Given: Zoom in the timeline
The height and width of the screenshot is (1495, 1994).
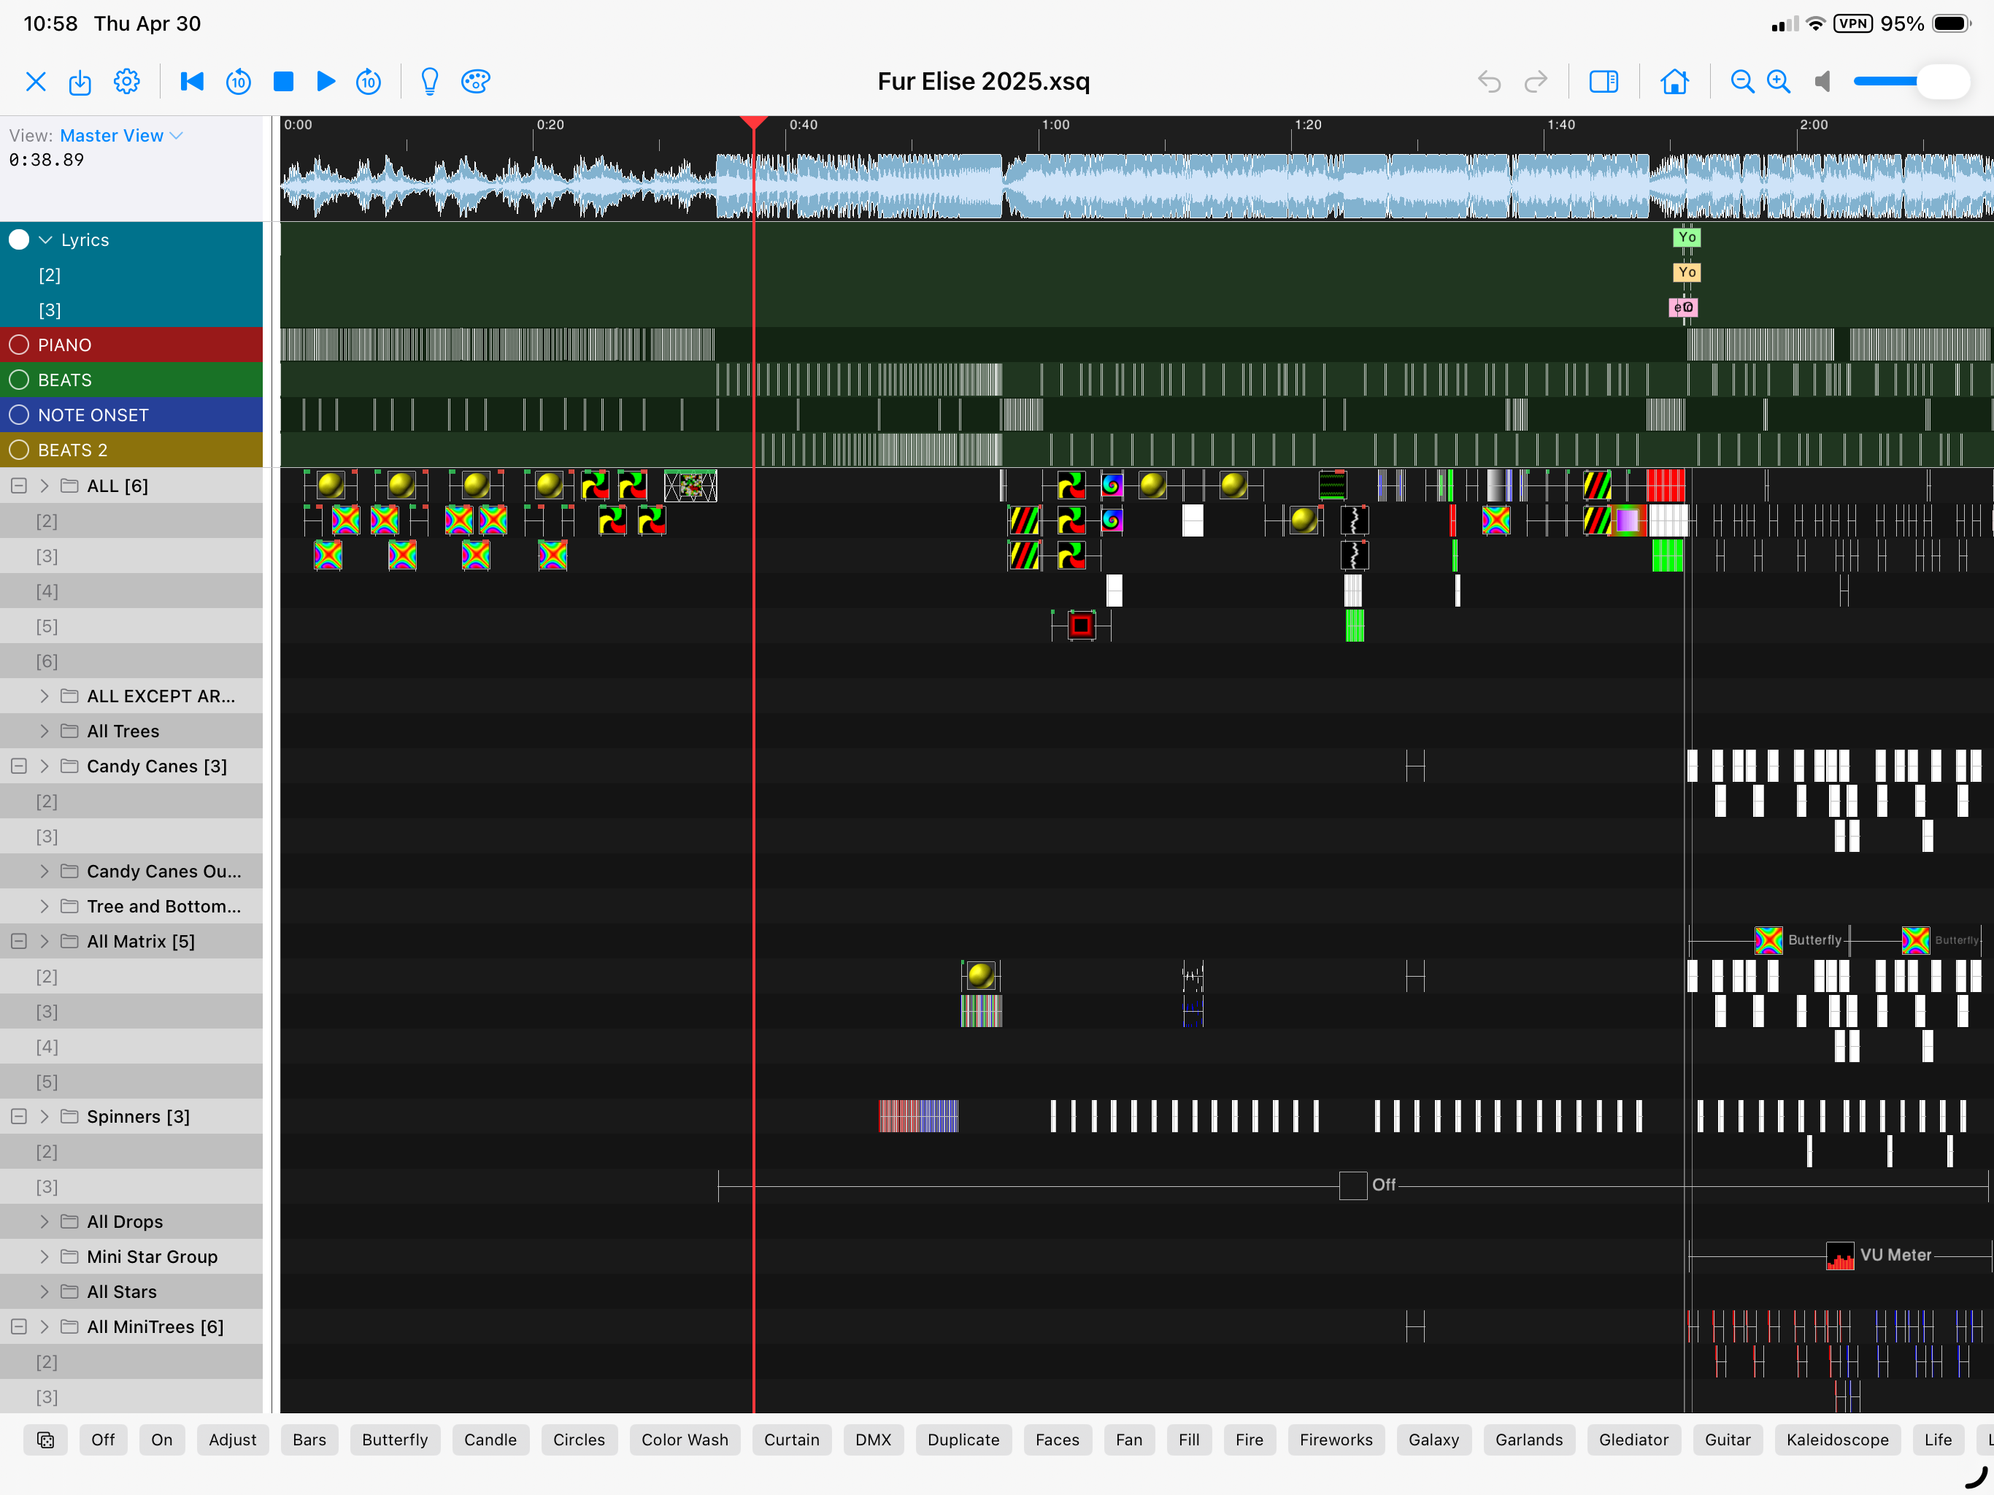Looking at the screenshot, I should 1779,82.
